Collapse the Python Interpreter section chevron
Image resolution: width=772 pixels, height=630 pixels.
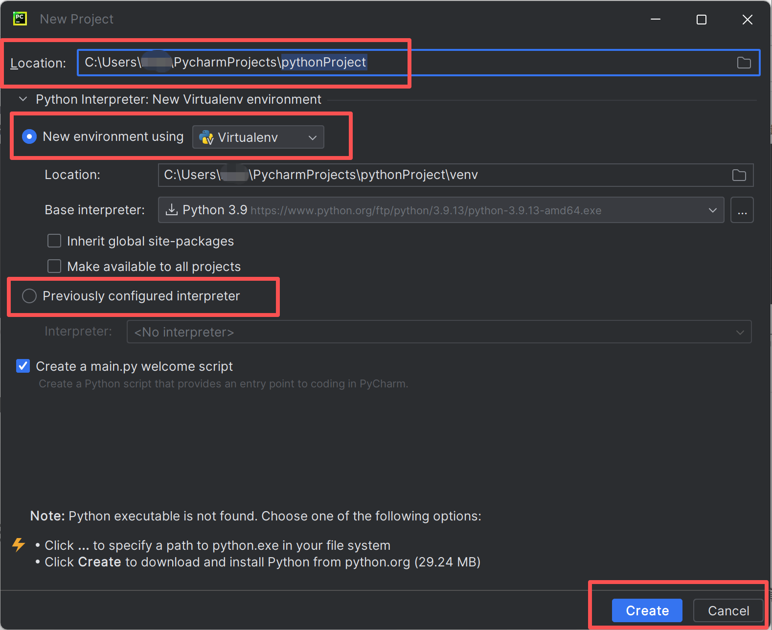23,99
